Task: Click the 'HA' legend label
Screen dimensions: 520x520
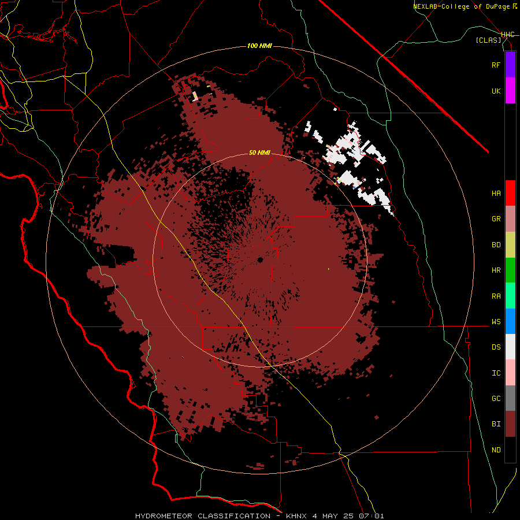Action: [496, 194]
